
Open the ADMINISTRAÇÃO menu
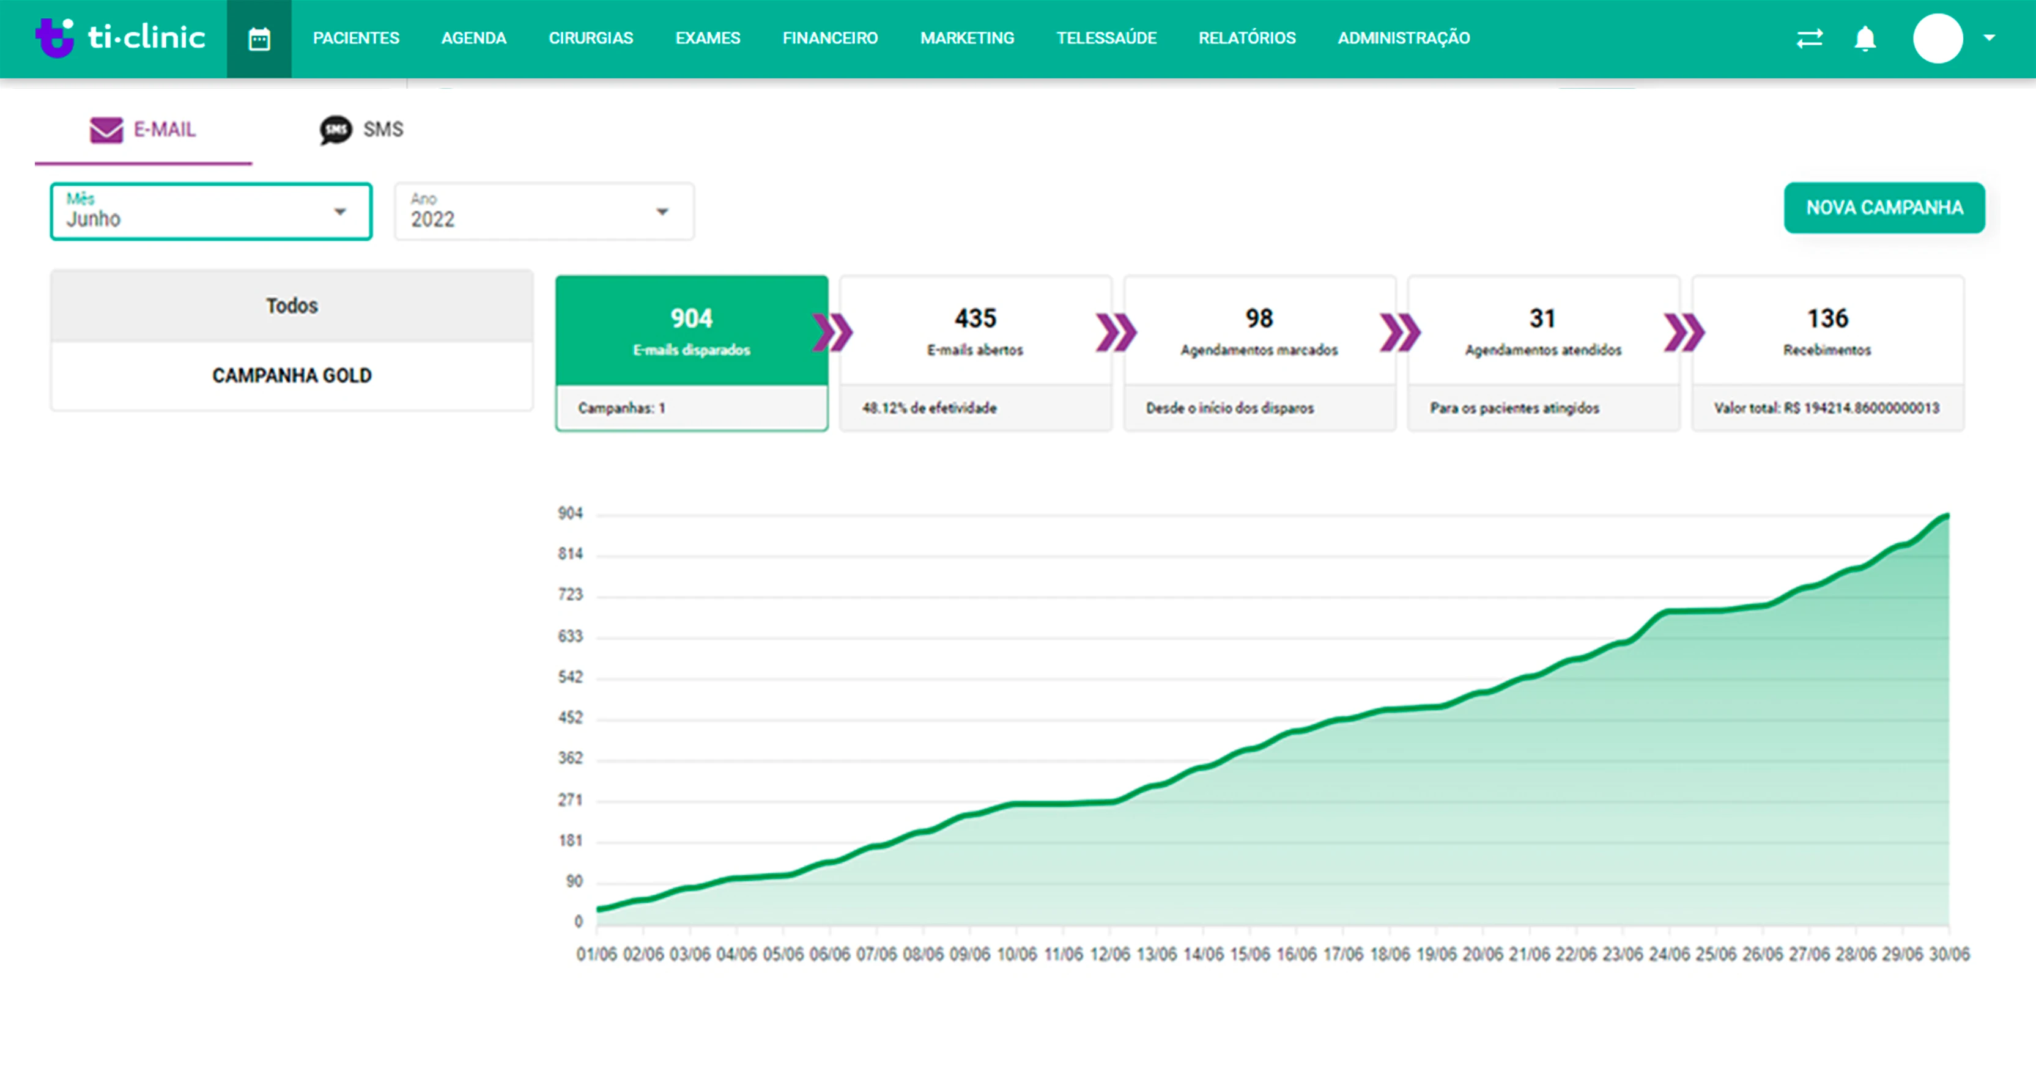(x=1403, y=38)
